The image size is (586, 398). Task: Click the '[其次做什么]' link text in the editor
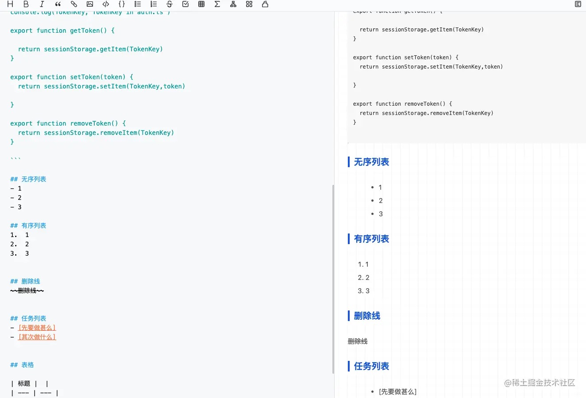pyautogui.click(x=37, y=337)
